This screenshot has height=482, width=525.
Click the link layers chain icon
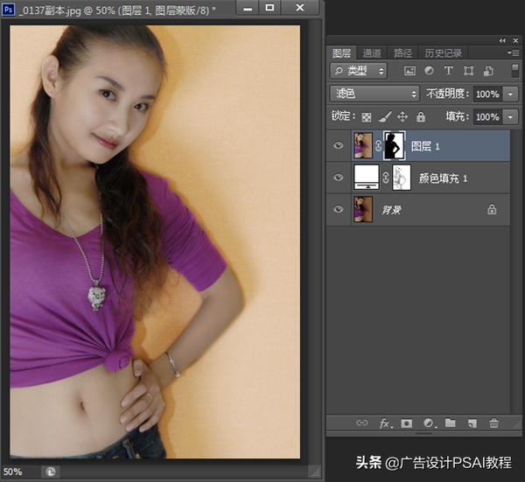click(361, 423)
